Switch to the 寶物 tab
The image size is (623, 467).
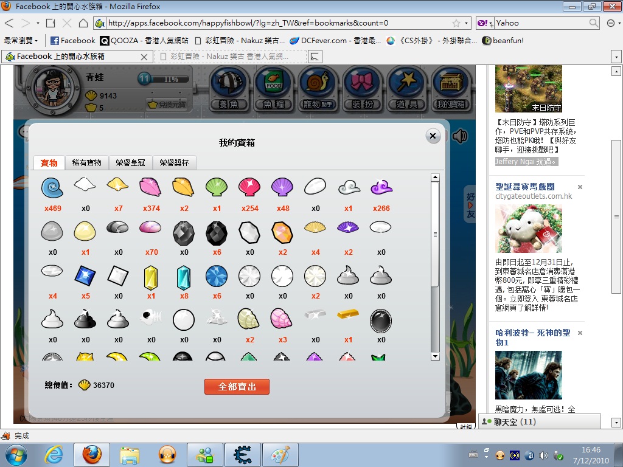pyautogui.click(x=49, y=163)
